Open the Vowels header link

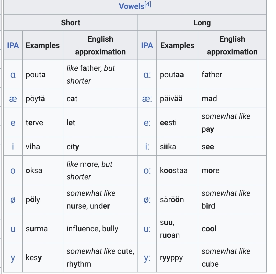(x=131, y=6)
